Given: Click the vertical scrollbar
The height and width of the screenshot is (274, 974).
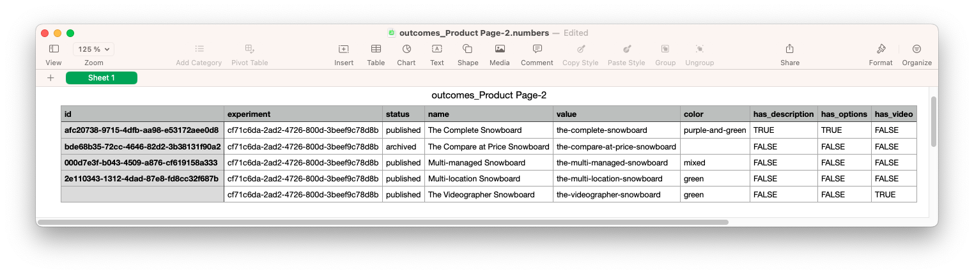Looking at the screenshot, I should (934, 121).
